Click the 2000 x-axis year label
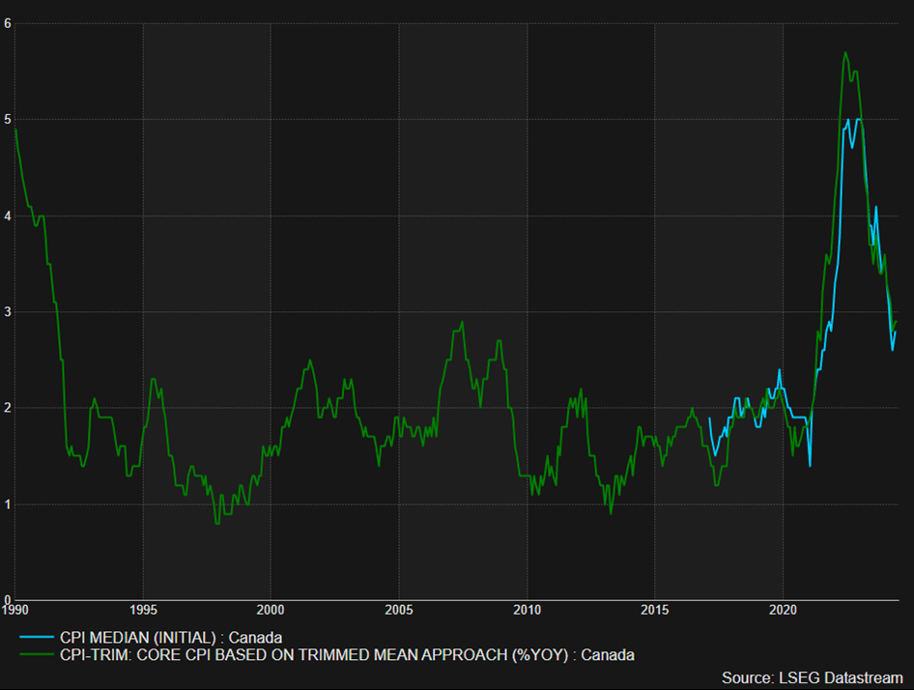This screenshot has width=914, height=690. [x=271, y=610]
